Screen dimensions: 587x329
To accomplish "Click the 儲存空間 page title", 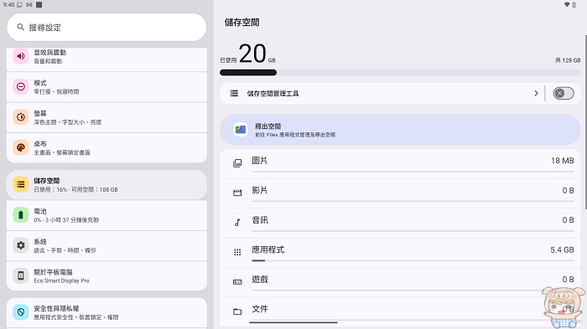I will (242, 23).
